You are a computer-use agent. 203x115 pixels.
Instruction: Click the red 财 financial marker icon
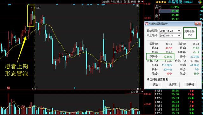point(9,88)
